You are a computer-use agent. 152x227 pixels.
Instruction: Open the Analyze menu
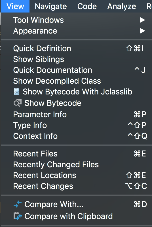point(122,6)
